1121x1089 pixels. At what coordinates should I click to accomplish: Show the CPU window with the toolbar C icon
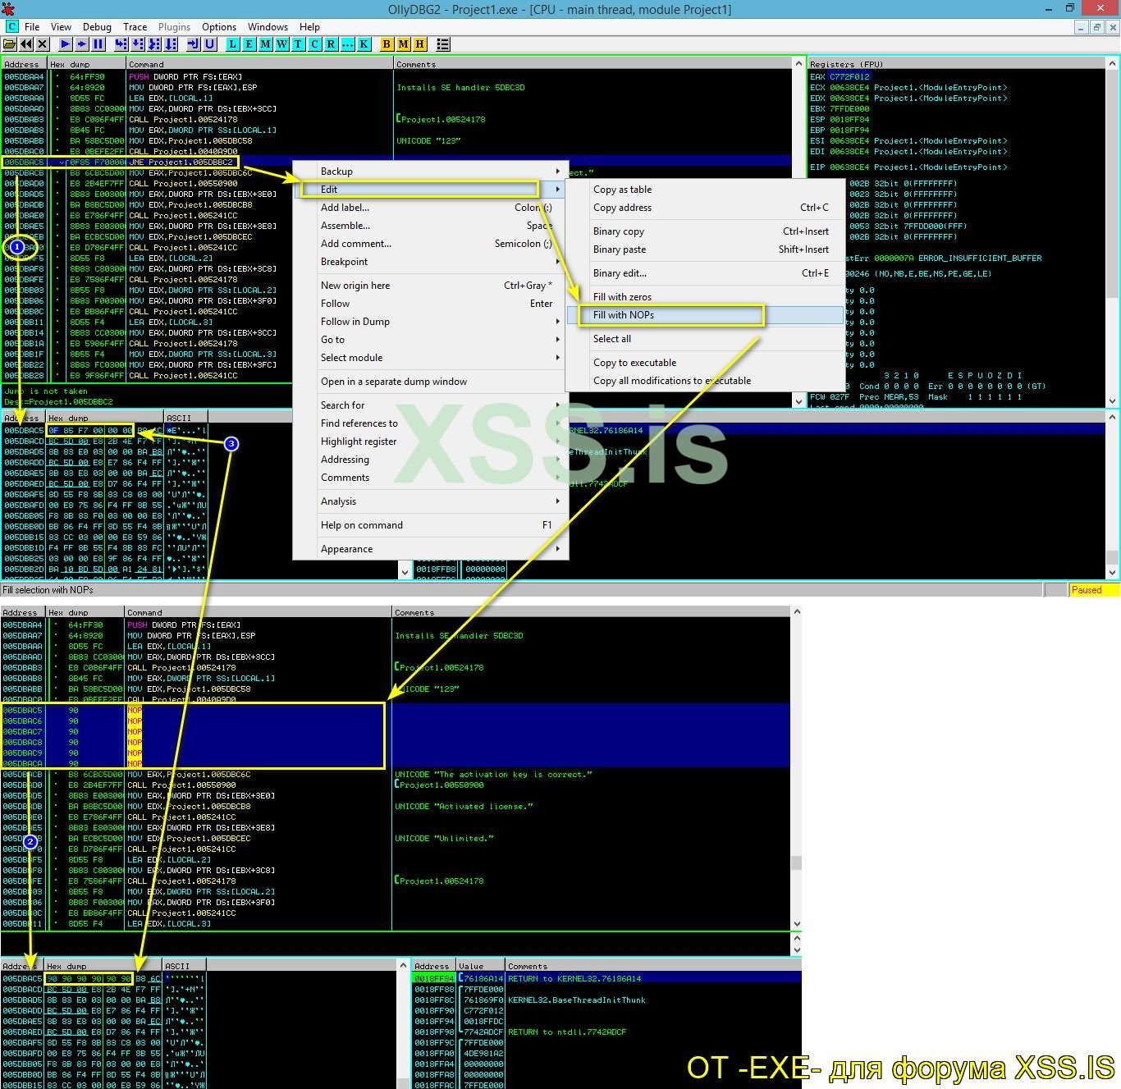coord(315,44)
